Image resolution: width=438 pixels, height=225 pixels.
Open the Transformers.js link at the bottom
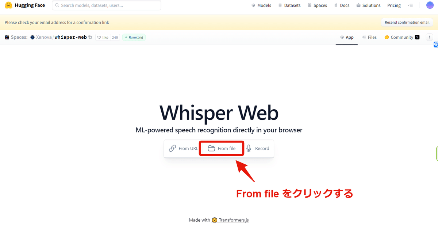point(233,220)
